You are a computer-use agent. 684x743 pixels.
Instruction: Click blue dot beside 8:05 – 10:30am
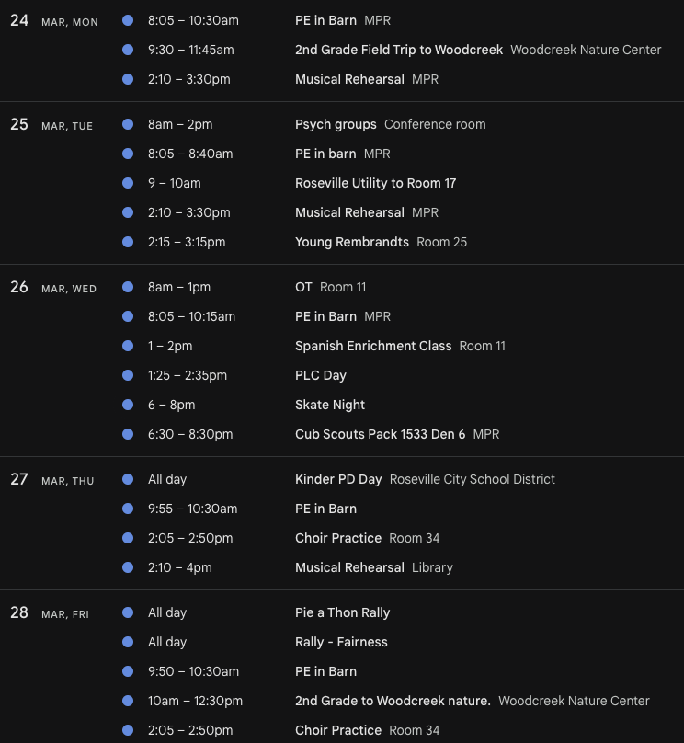tap(128, 20)
